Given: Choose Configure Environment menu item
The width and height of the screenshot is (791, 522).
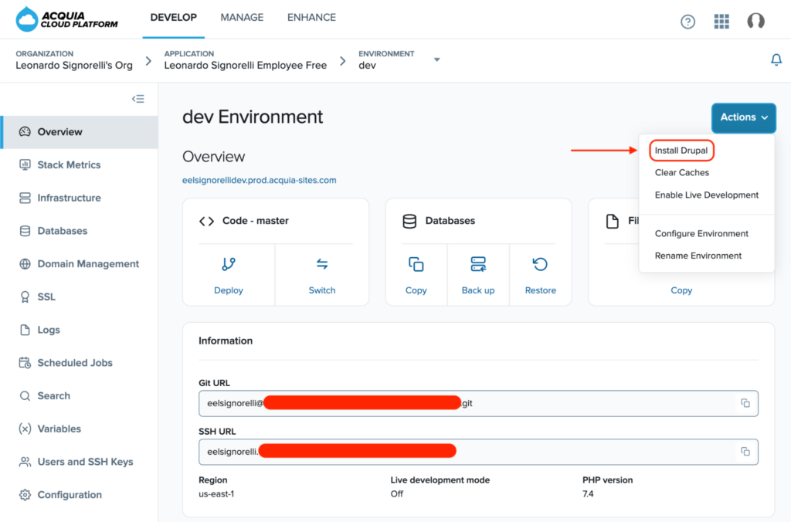Looking at the screenshot, I should click(701, 233).
